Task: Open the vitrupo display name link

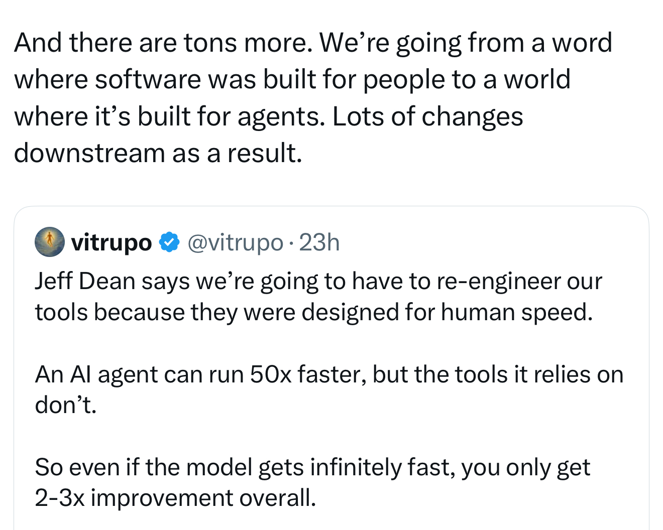Action: tap(112, 243)
